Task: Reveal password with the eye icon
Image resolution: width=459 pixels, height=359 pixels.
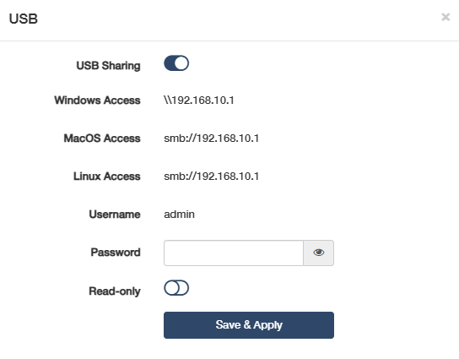Action: coord(318,253)
